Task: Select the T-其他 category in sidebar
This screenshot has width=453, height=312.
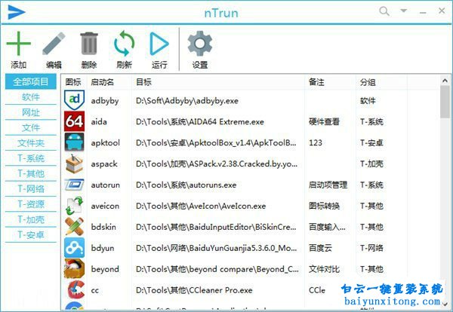Action: [31, 173]
